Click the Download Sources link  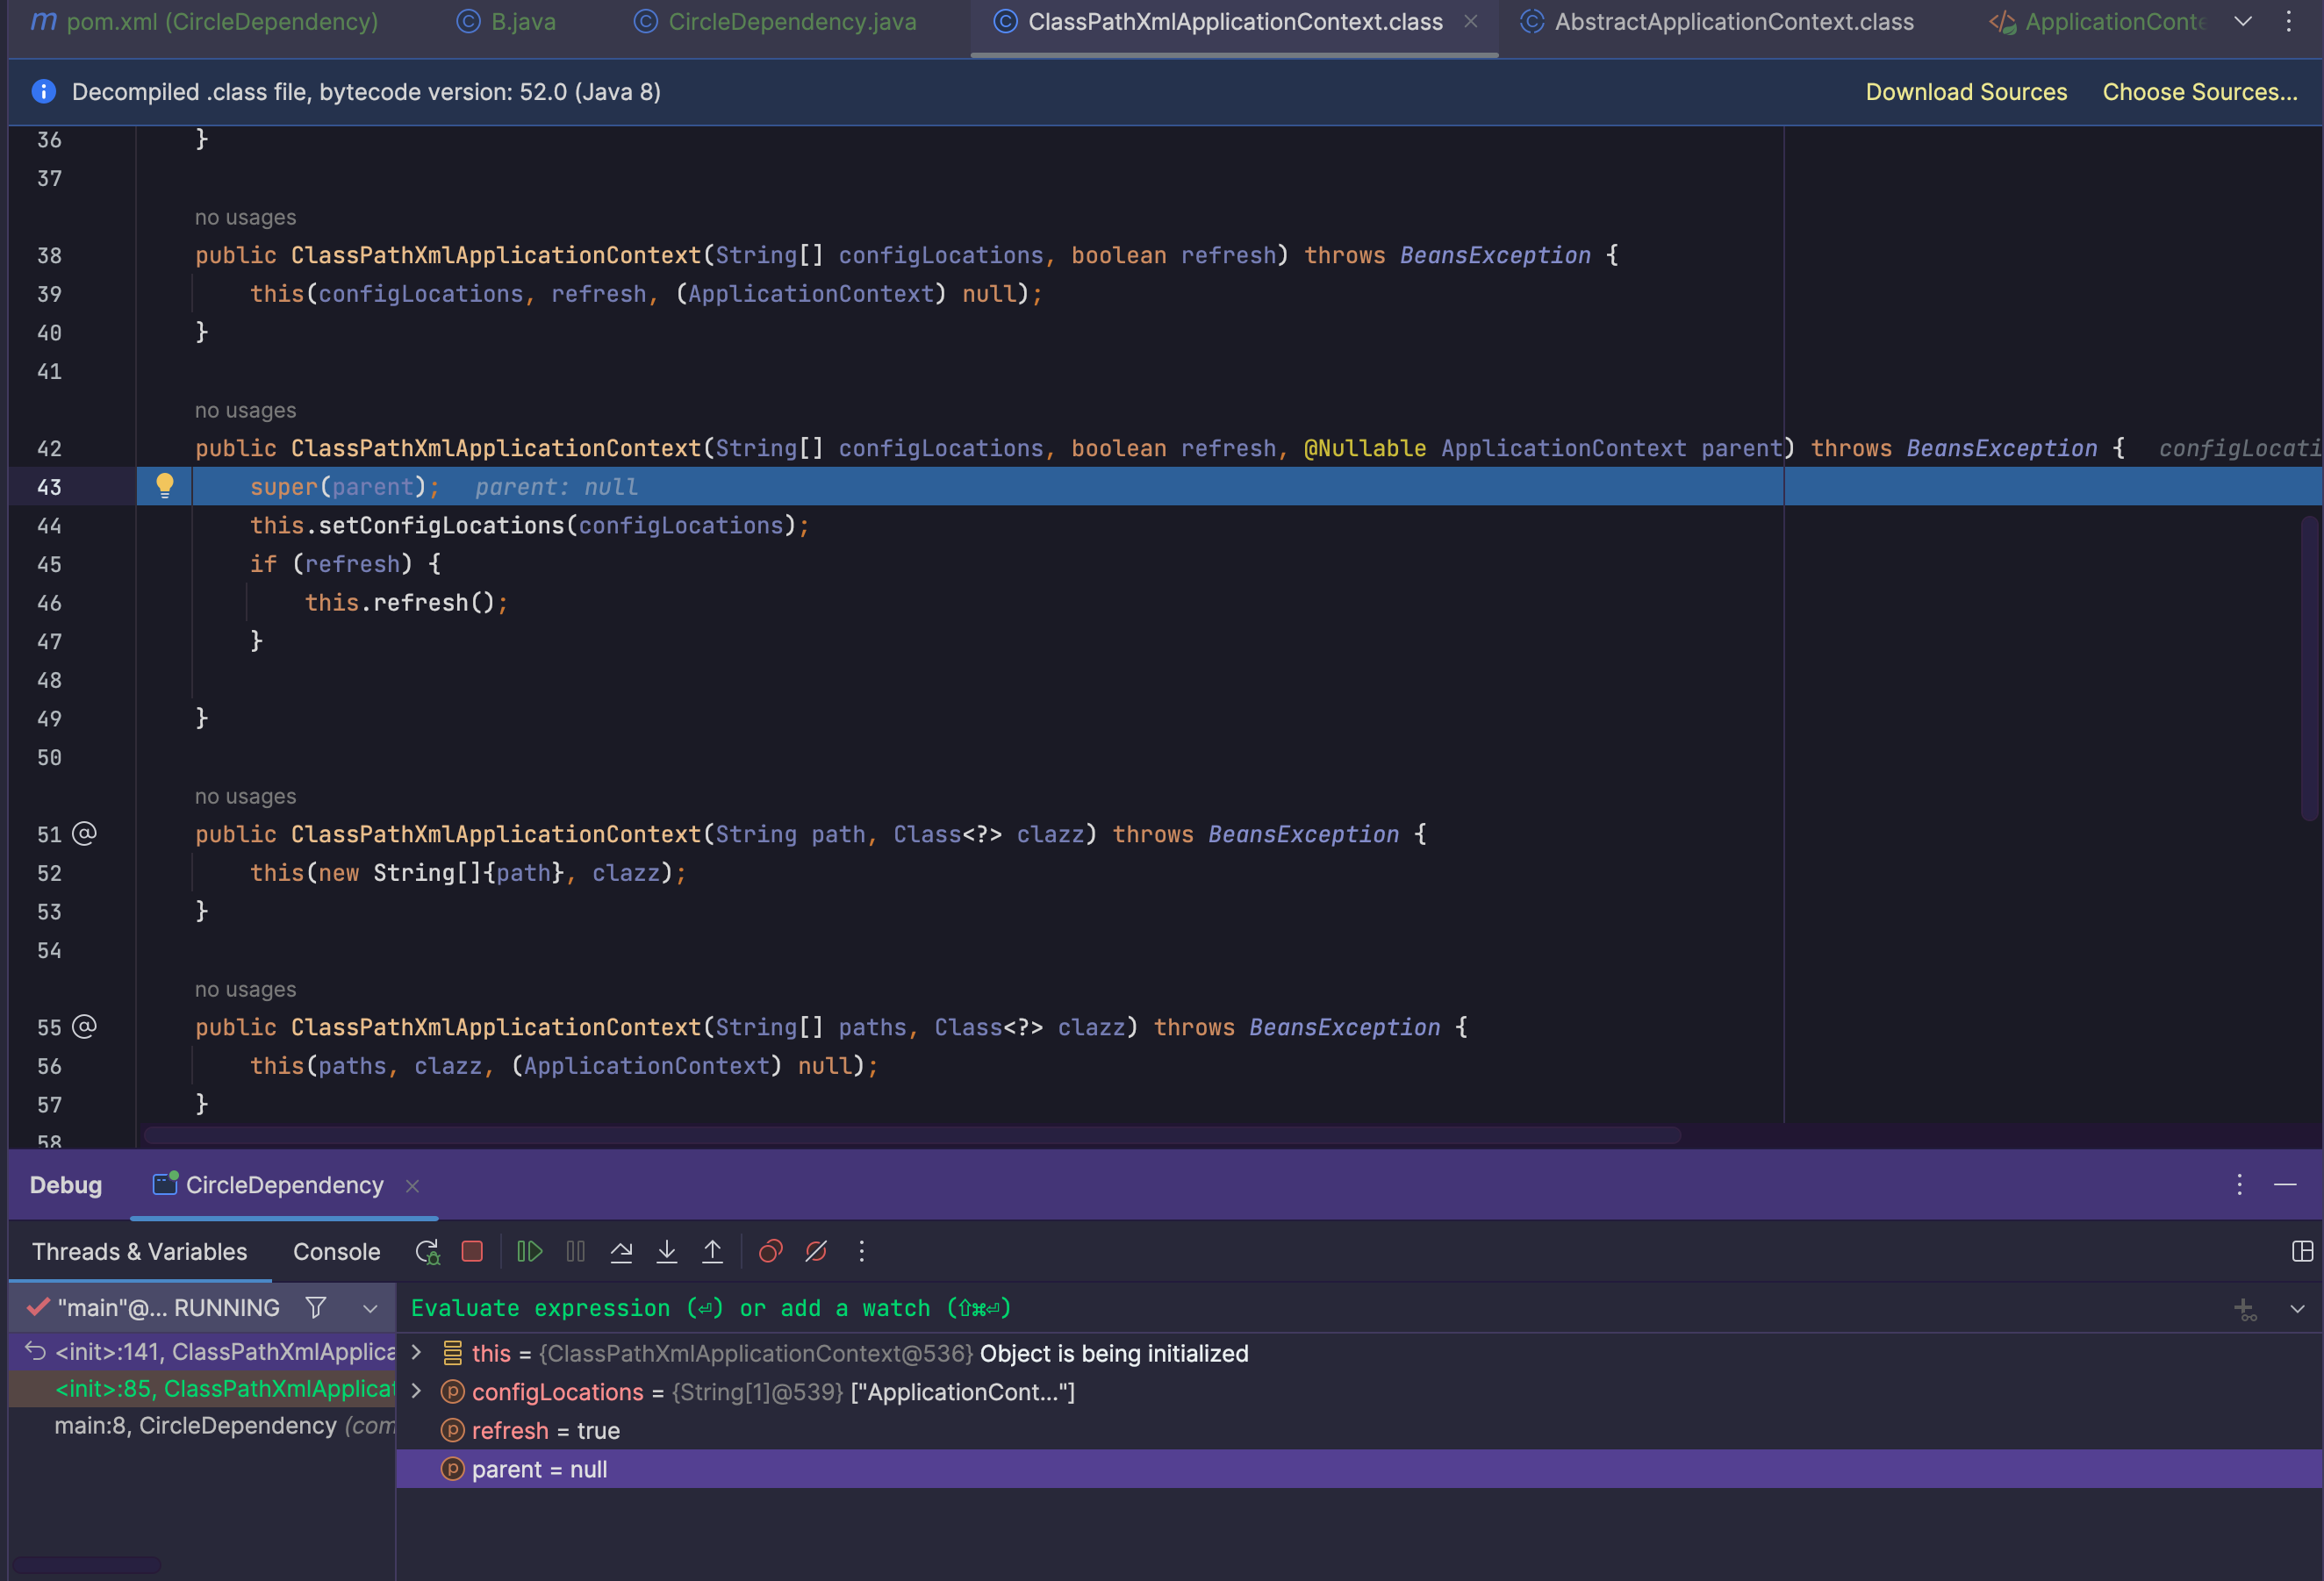tap(1965, 92)
